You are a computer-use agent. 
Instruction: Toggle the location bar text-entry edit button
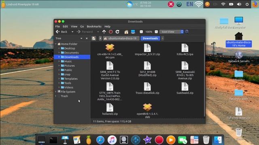click(93, 38)
